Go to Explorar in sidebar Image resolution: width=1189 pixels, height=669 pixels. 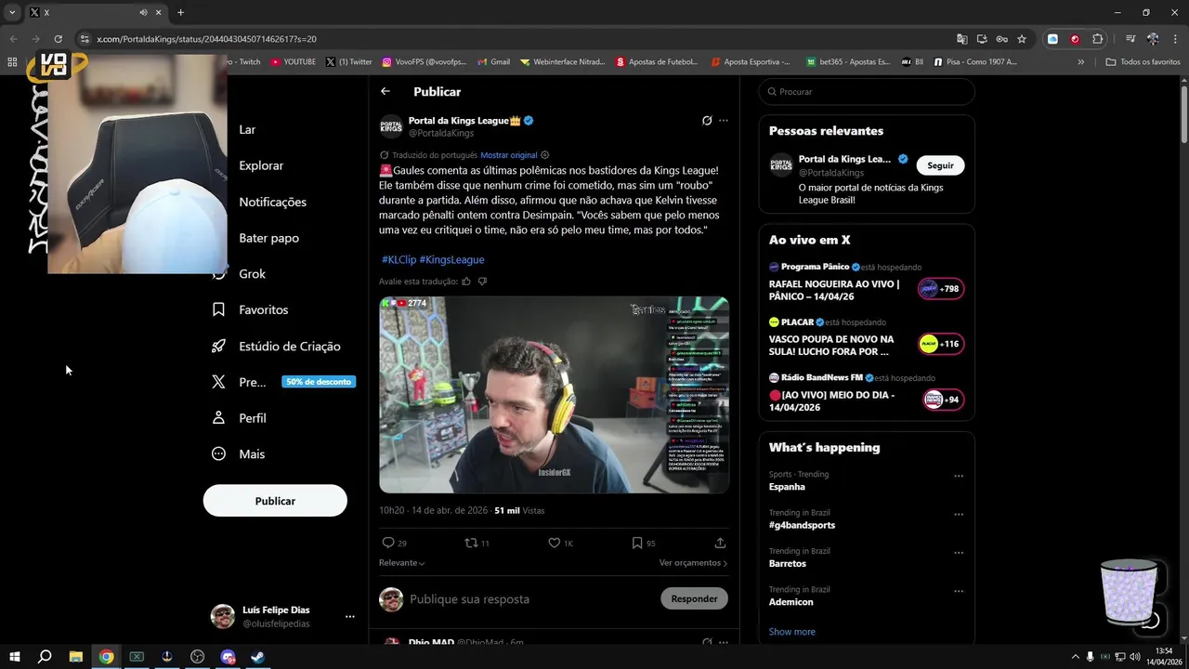[x=261, y=165]
